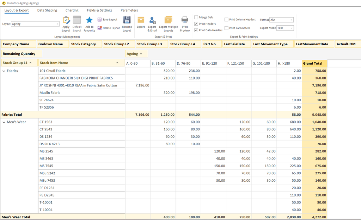Select the T-10001 item
This screenshot has width=361, height=220.
pyautogui.click(x=82, y=202)
